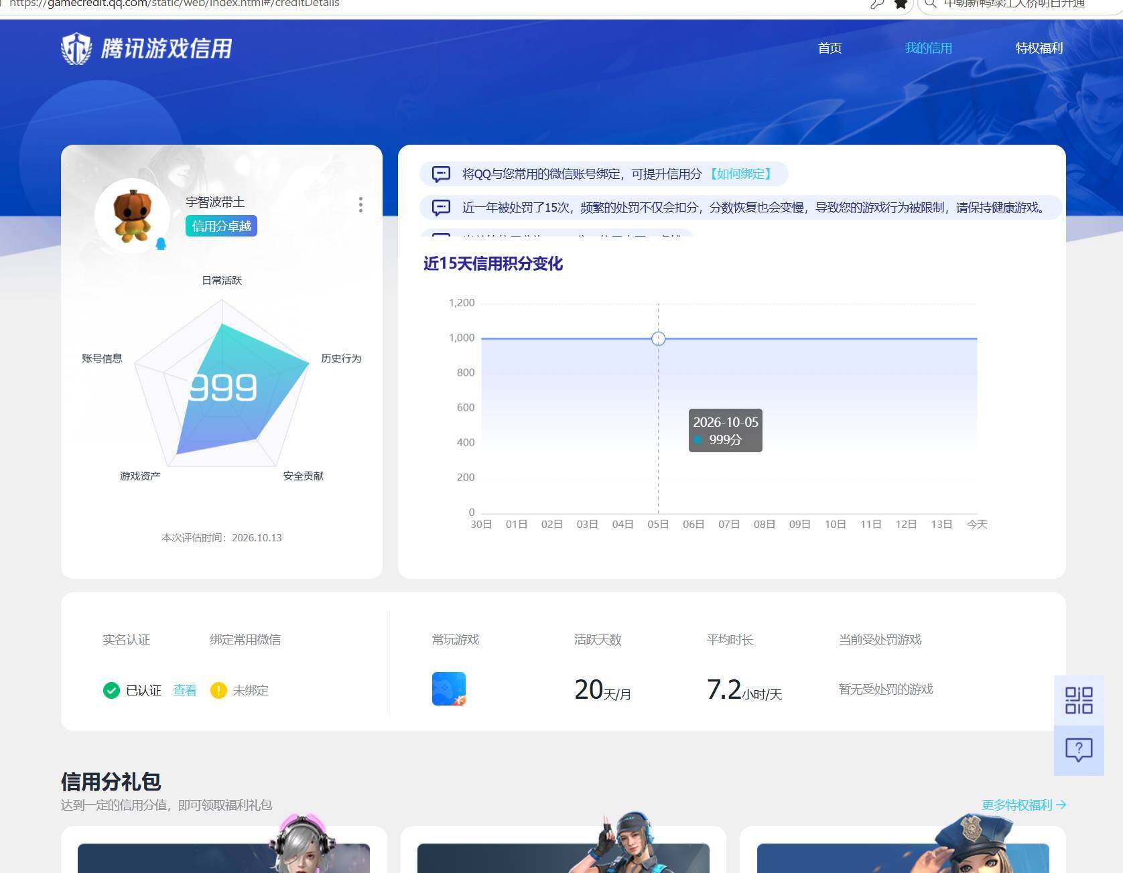Screen dimensions: 1123x873
Task: Click the 7.2小时/天 average duration value
Action: [744, 689]
